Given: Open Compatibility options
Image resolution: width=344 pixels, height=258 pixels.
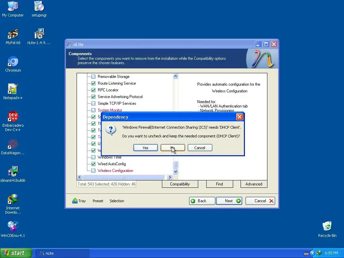Looking at the screenshot, I should pyautogui.click(x=180, y=184).
